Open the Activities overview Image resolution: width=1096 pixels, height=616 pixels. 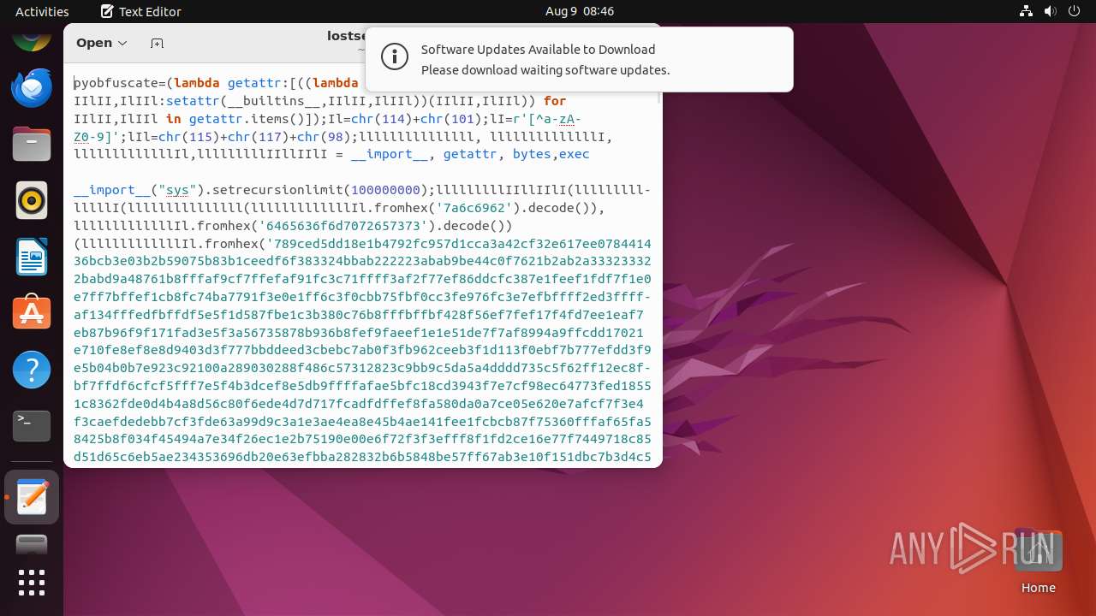coord(42,11)
